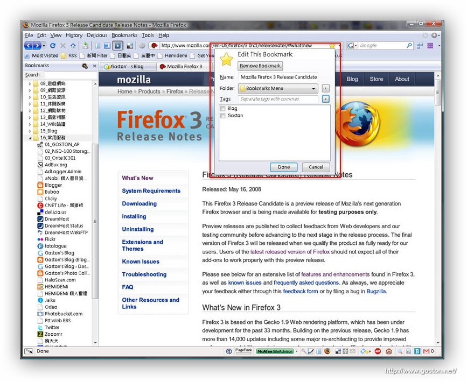The height and width of the screenshot is (382, 467).
Task: Open the Twitter bookmark
Action: pyautogui.click(x=48, y=327)
